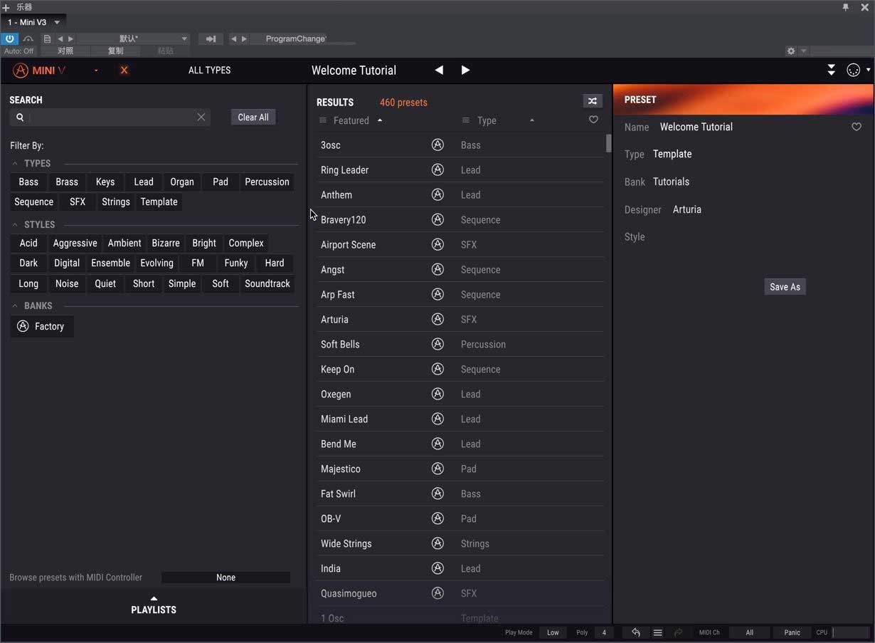Click inside the preset search field
The image size is (875, 643).
coord(110,117)
